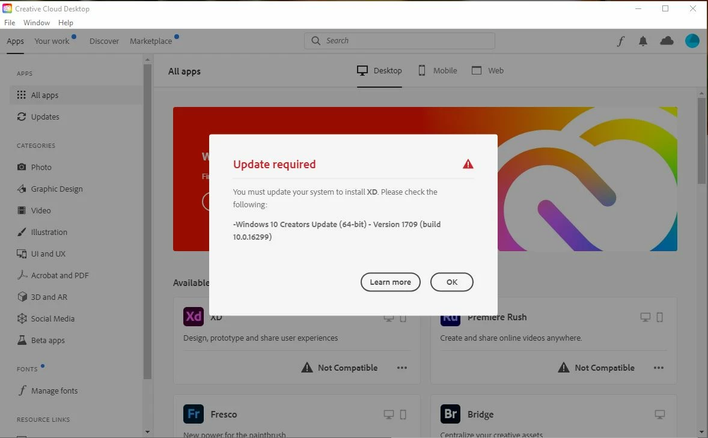708x438 pixels.
Task: Show Web apps tab
Action: pyautogui.click(x=487, y=70)
